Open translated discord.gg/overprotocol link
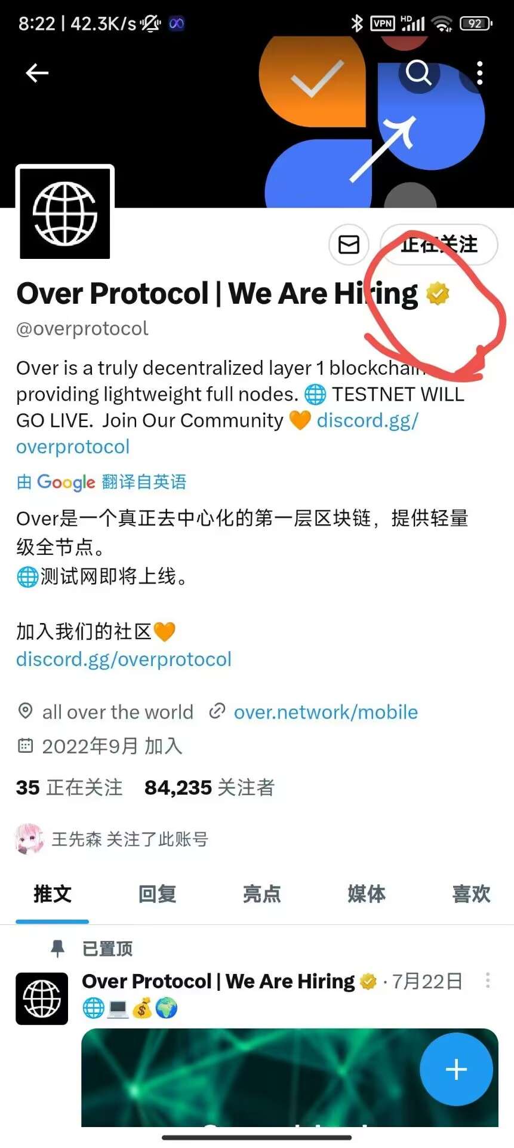 click(x=124, y=659)
